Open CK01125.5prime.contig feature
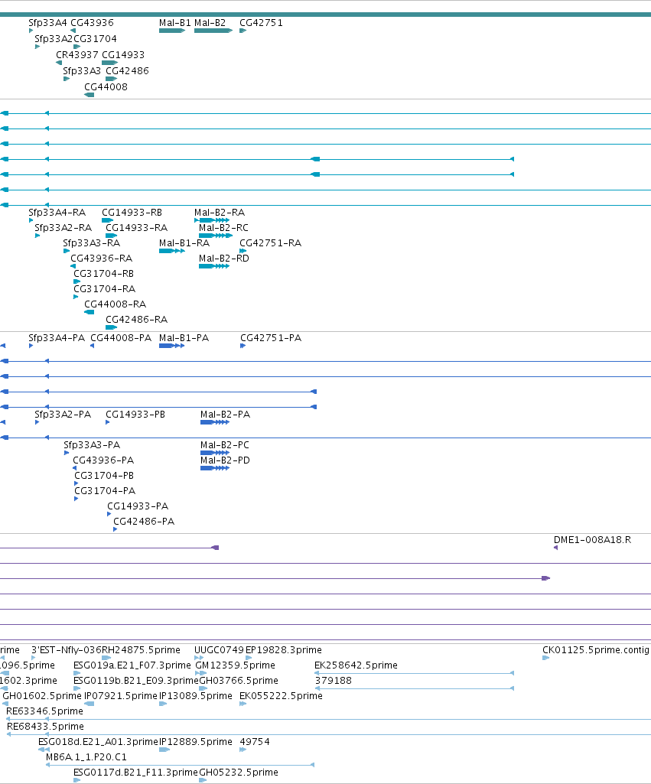The width and height of the screenshot is (651, 784). click(596, 650)
